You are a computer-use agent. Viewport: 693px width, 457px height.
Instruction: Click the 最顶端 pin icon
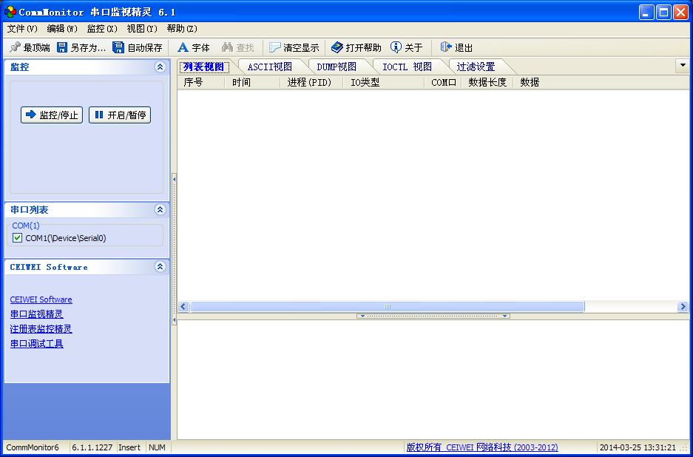(x=14, y=47)
